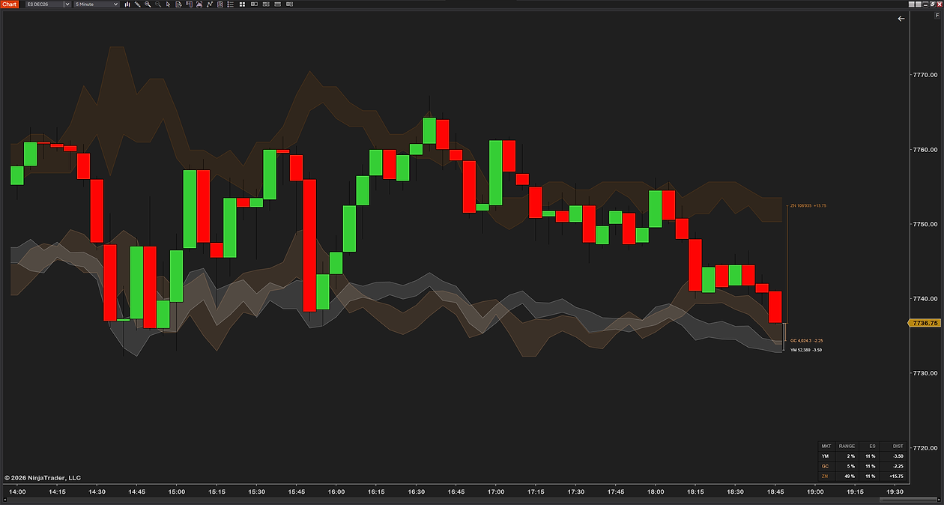Image resolution: width=944 pixels, height=505 pixels.
Task: Click the 14:00 time axis label
Action: pyautogui.click(x=17, y=492)
